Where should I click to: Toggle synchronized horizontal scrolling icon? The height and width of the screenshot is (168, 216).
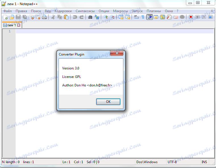[x=128, y=17]
